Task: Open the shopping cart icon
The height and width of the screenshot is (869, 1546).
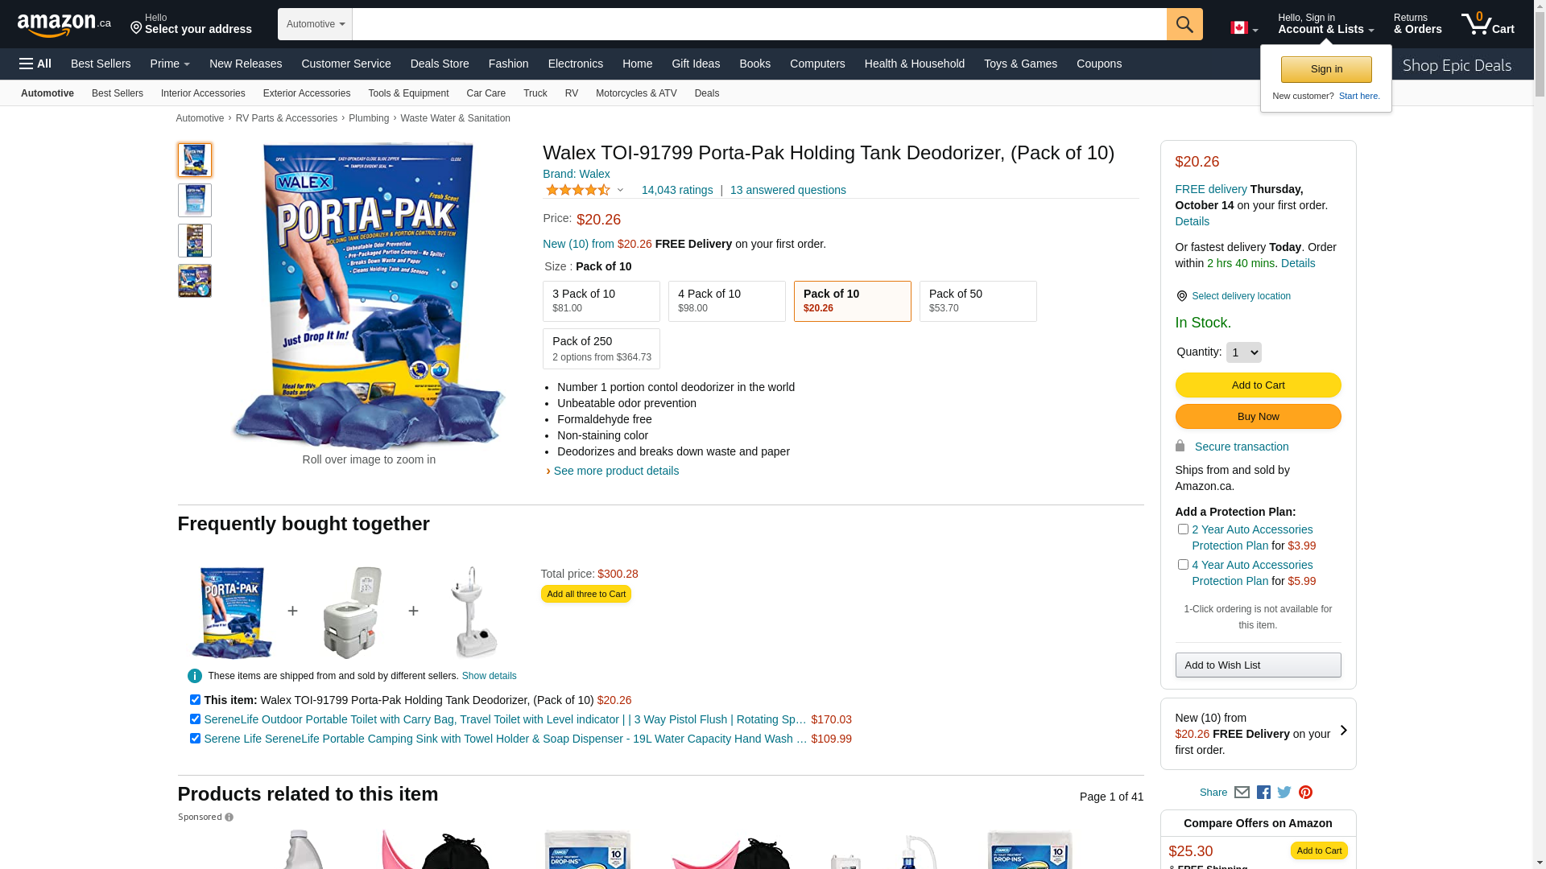Action: click(x=1488, y=23)
